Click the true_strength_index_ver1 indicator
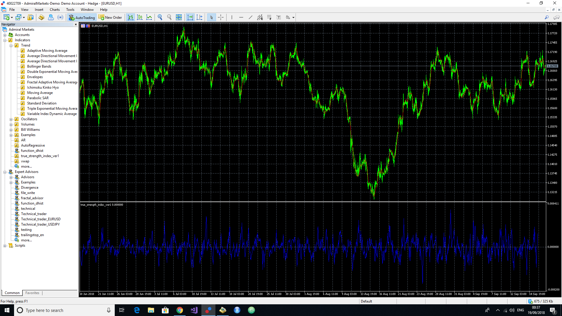Viewport: 562px width, 316px height. click(40, 155)
